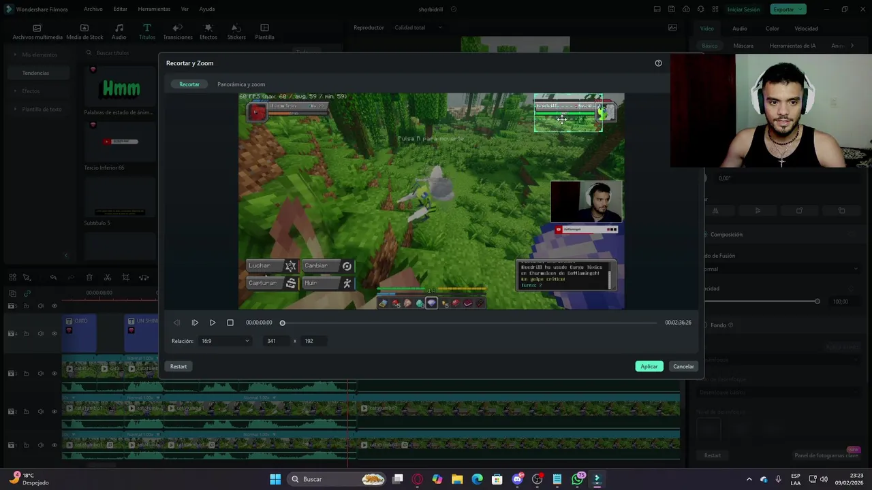Hide track 2 with eye icon
This screenshot has height=490, width=872.
coord(54,412)
